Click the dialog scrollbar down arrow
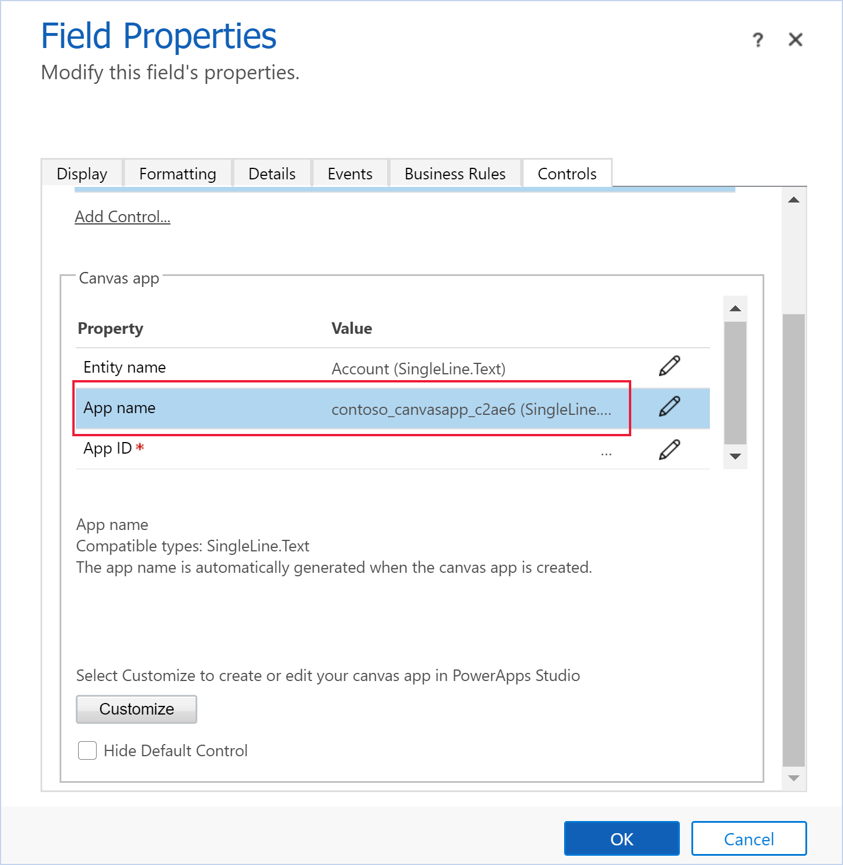This screenshot has width=843, height=865. pyautogui.click(x=793, y=779)
